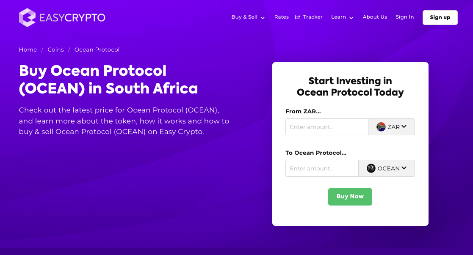Click the Tracker chart icon
The image size is (473, 255).
coord(298,17)
